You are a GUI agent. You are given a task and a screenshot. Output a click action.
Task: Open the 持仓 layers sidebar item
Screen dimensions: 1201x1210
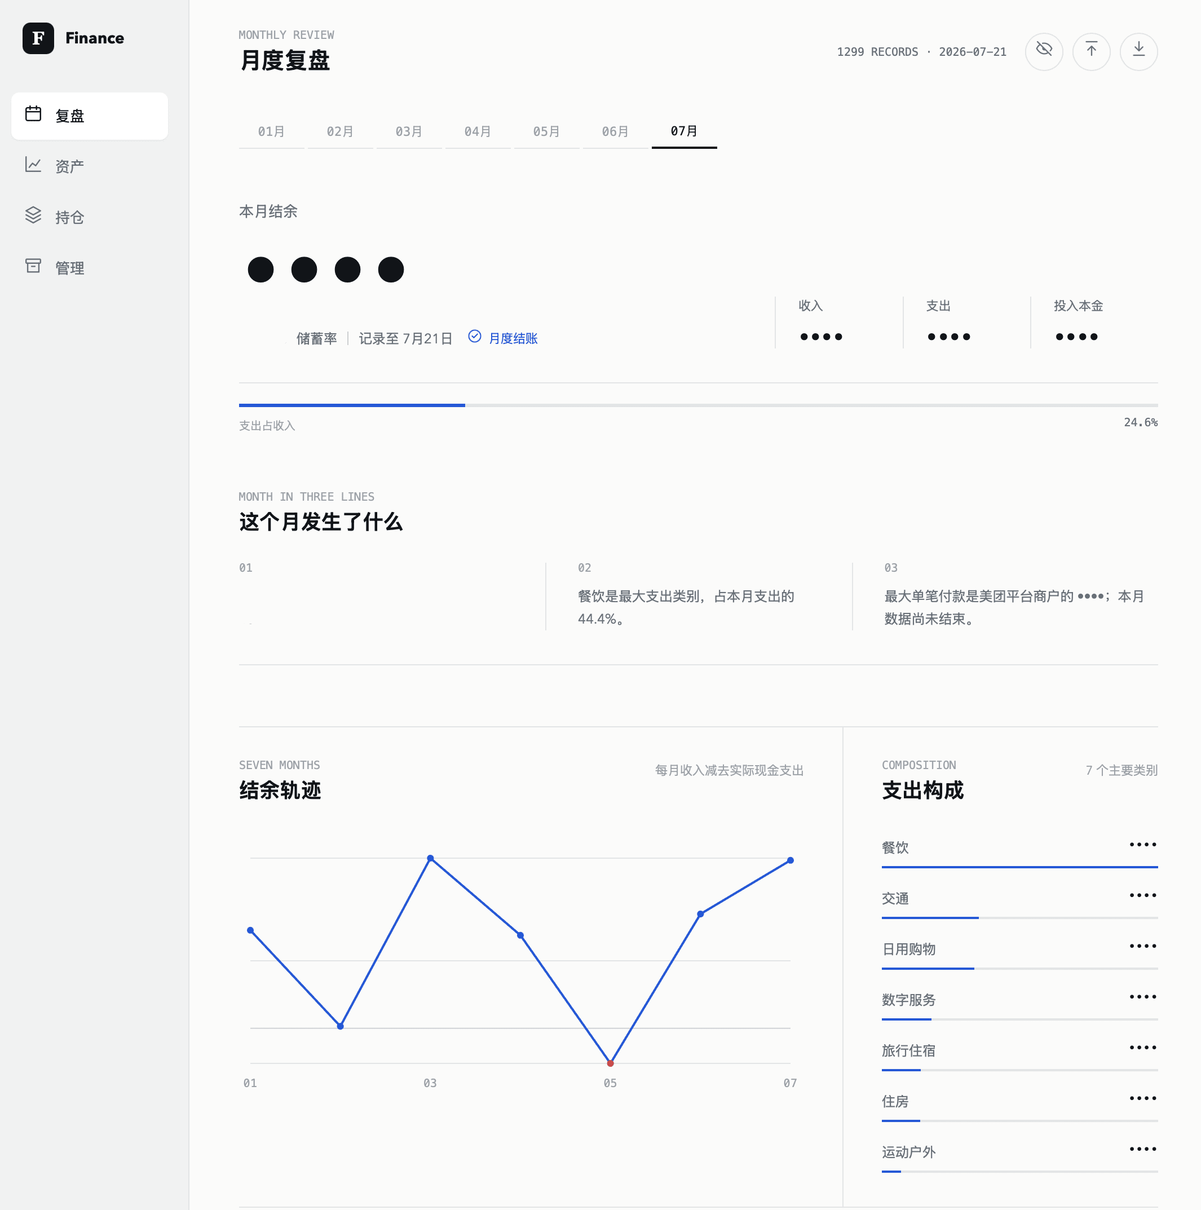(90, 217)
